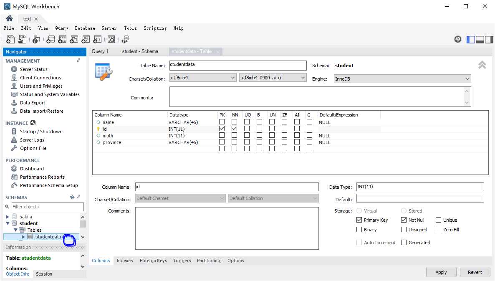Open Options File under Instance

point(33,148)
